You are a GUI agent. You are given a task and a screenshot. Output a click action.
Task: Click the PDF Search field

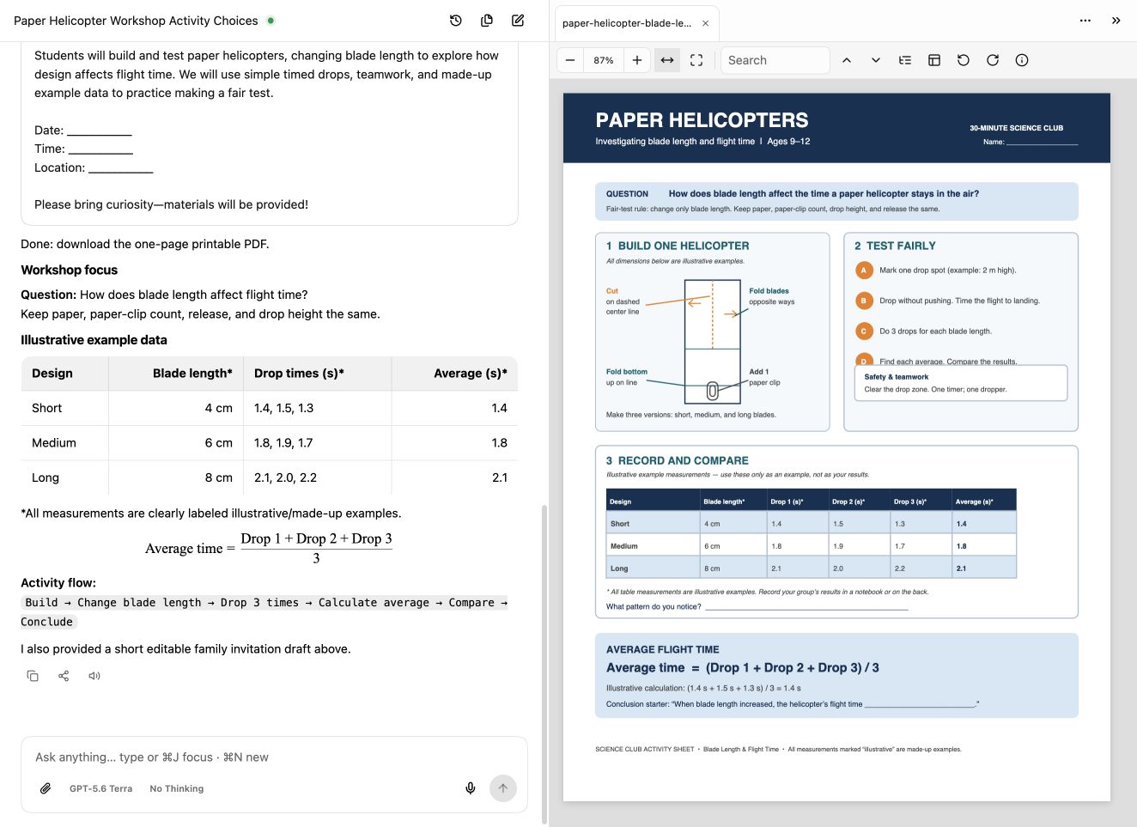click(775, 60)
